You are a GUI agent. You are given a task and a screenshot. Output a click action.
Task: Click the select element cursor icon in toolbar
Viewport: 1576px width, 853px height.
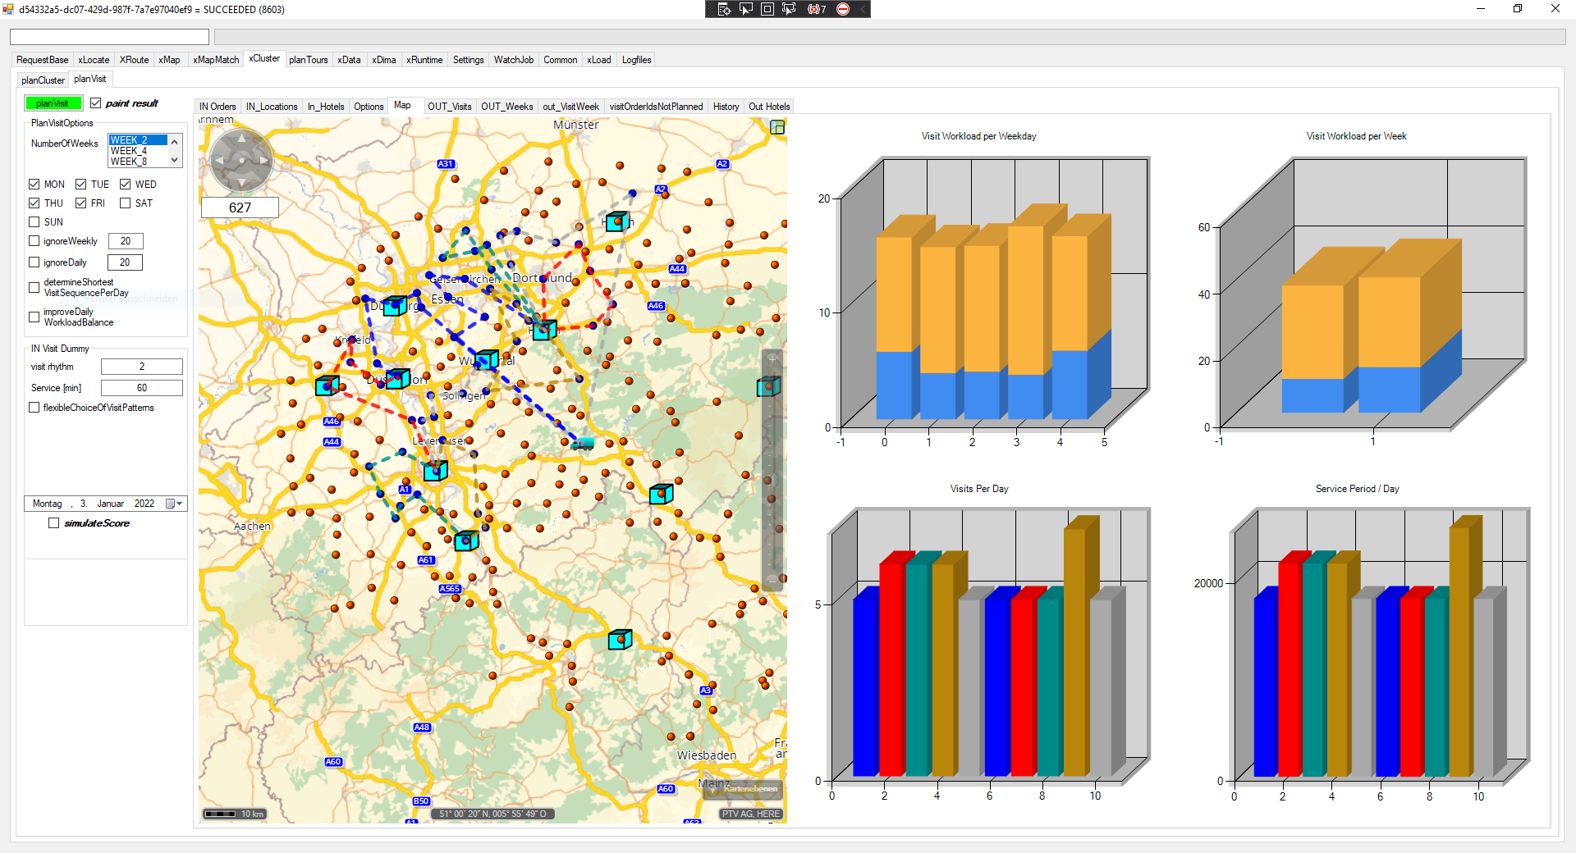[x=746, y=9]
